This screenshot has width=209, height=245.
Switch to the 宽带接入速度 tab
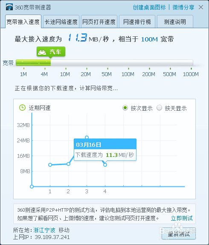coord(23,21)
